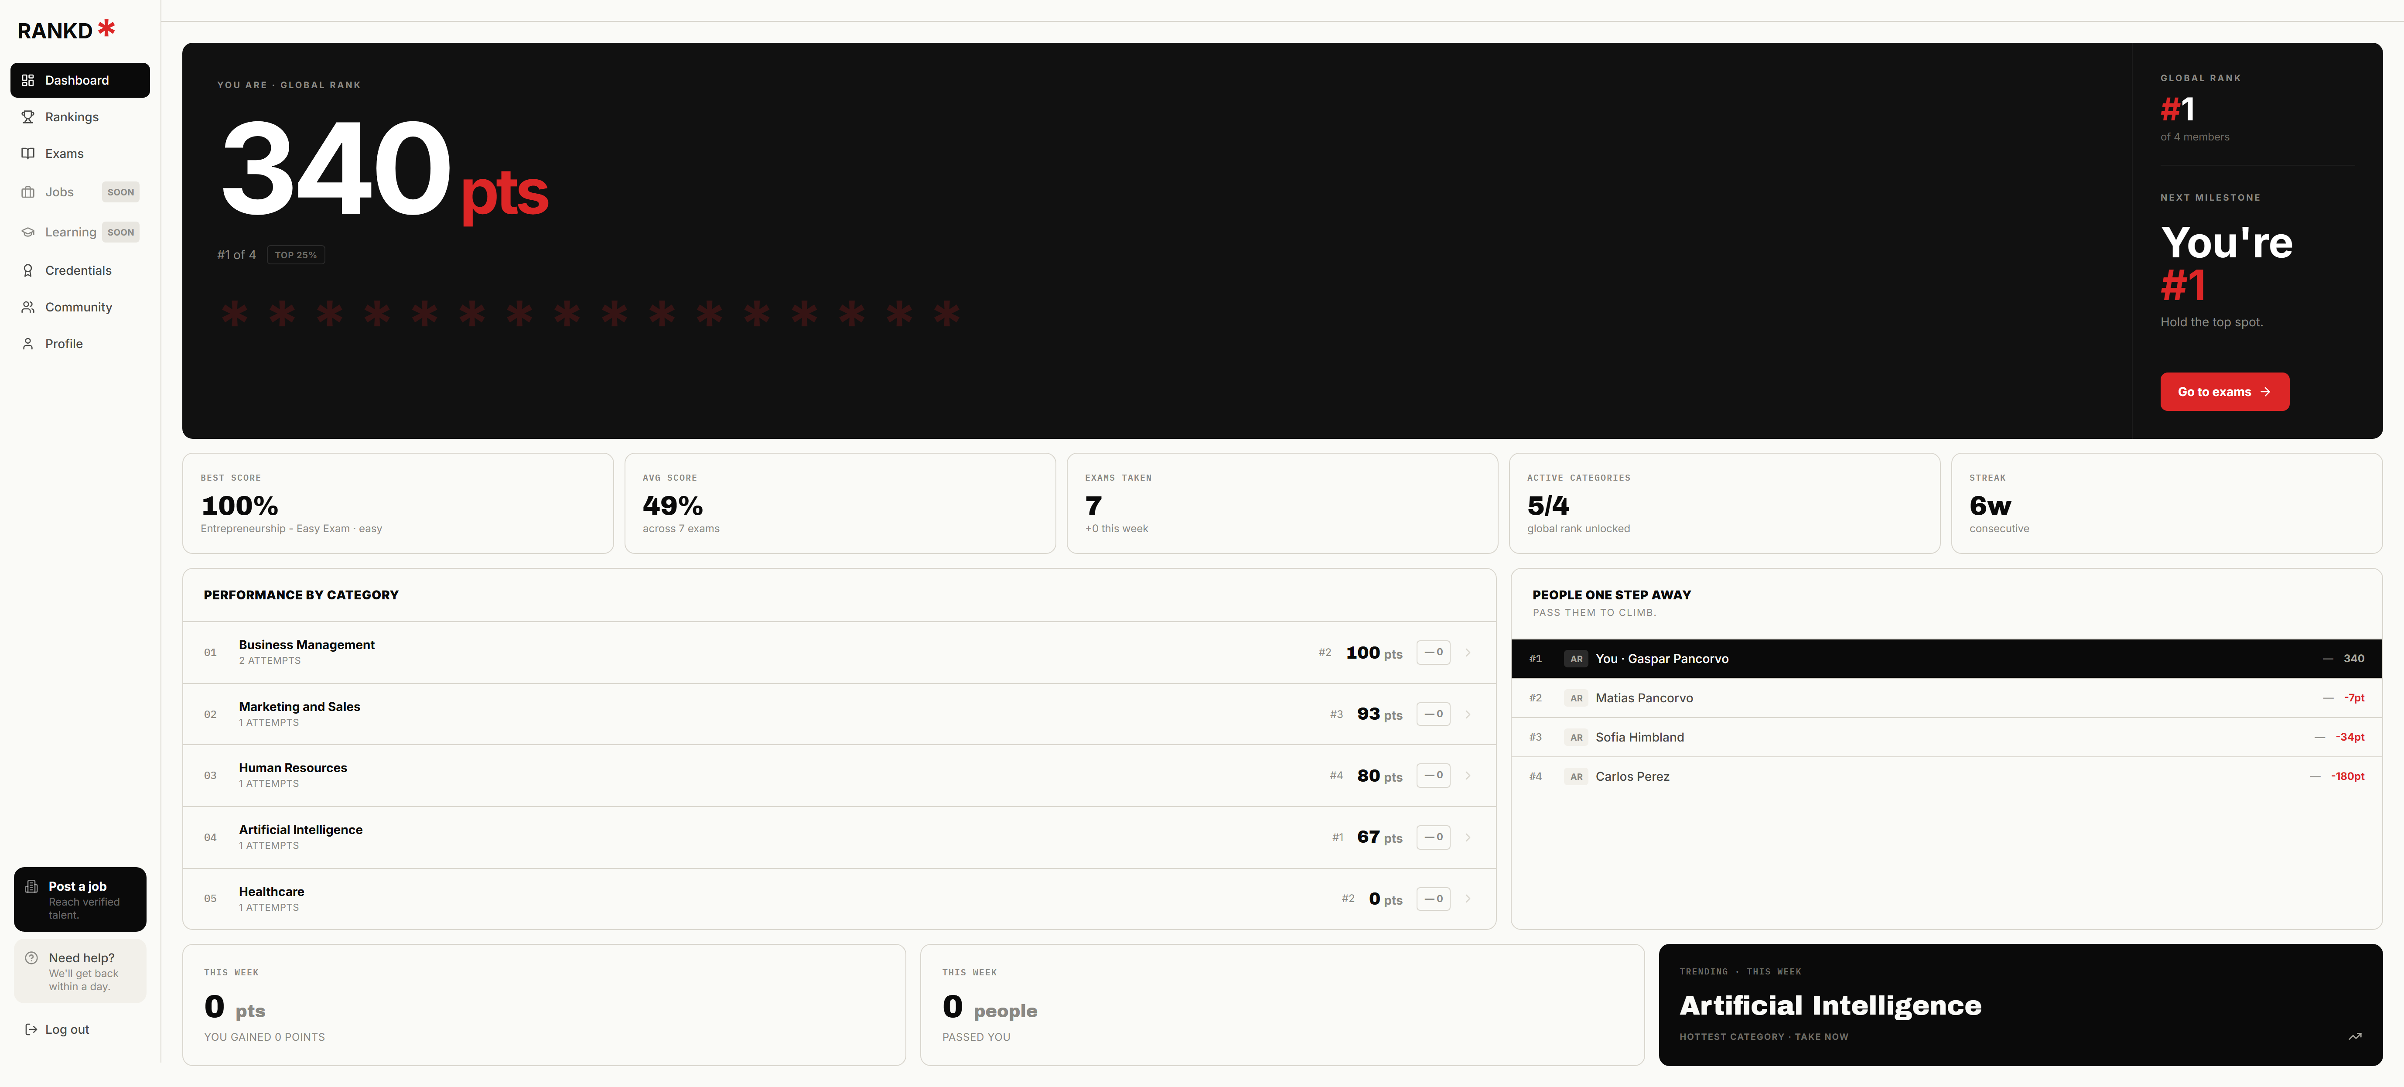The height and width of the screenshot is (1087, 2404).
Task: Click the "Human Resources" category name
Action: click(293, 768)
